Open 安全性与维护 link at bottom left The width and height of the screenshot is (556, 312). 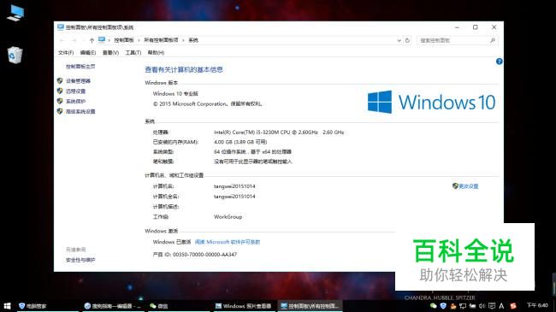point(80,260)
